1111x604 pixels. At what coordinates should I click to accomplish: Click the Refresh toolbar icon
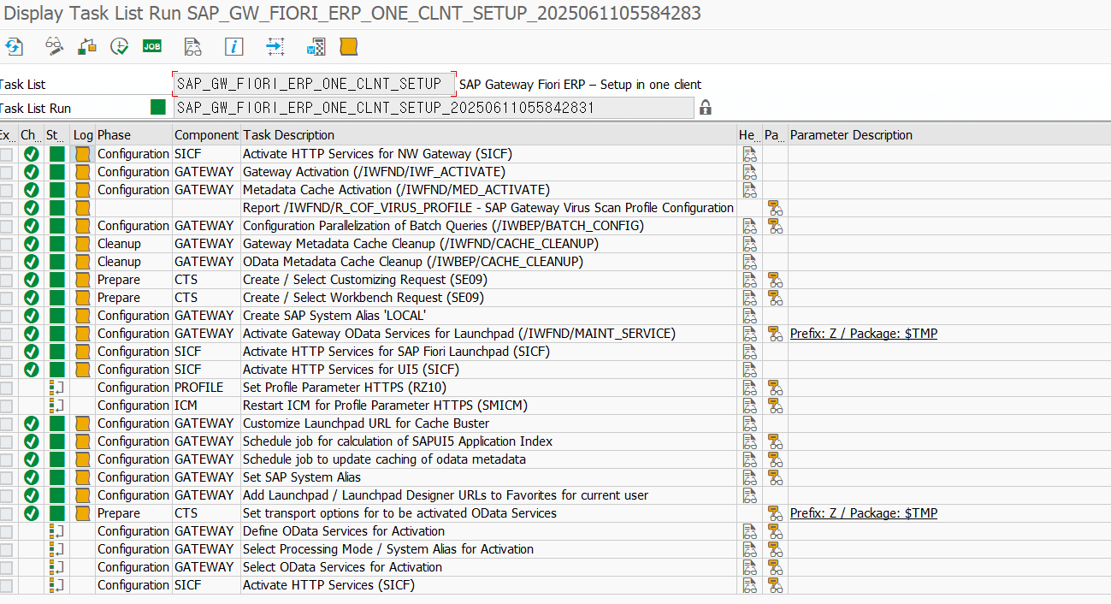click(x=15, y=47)
